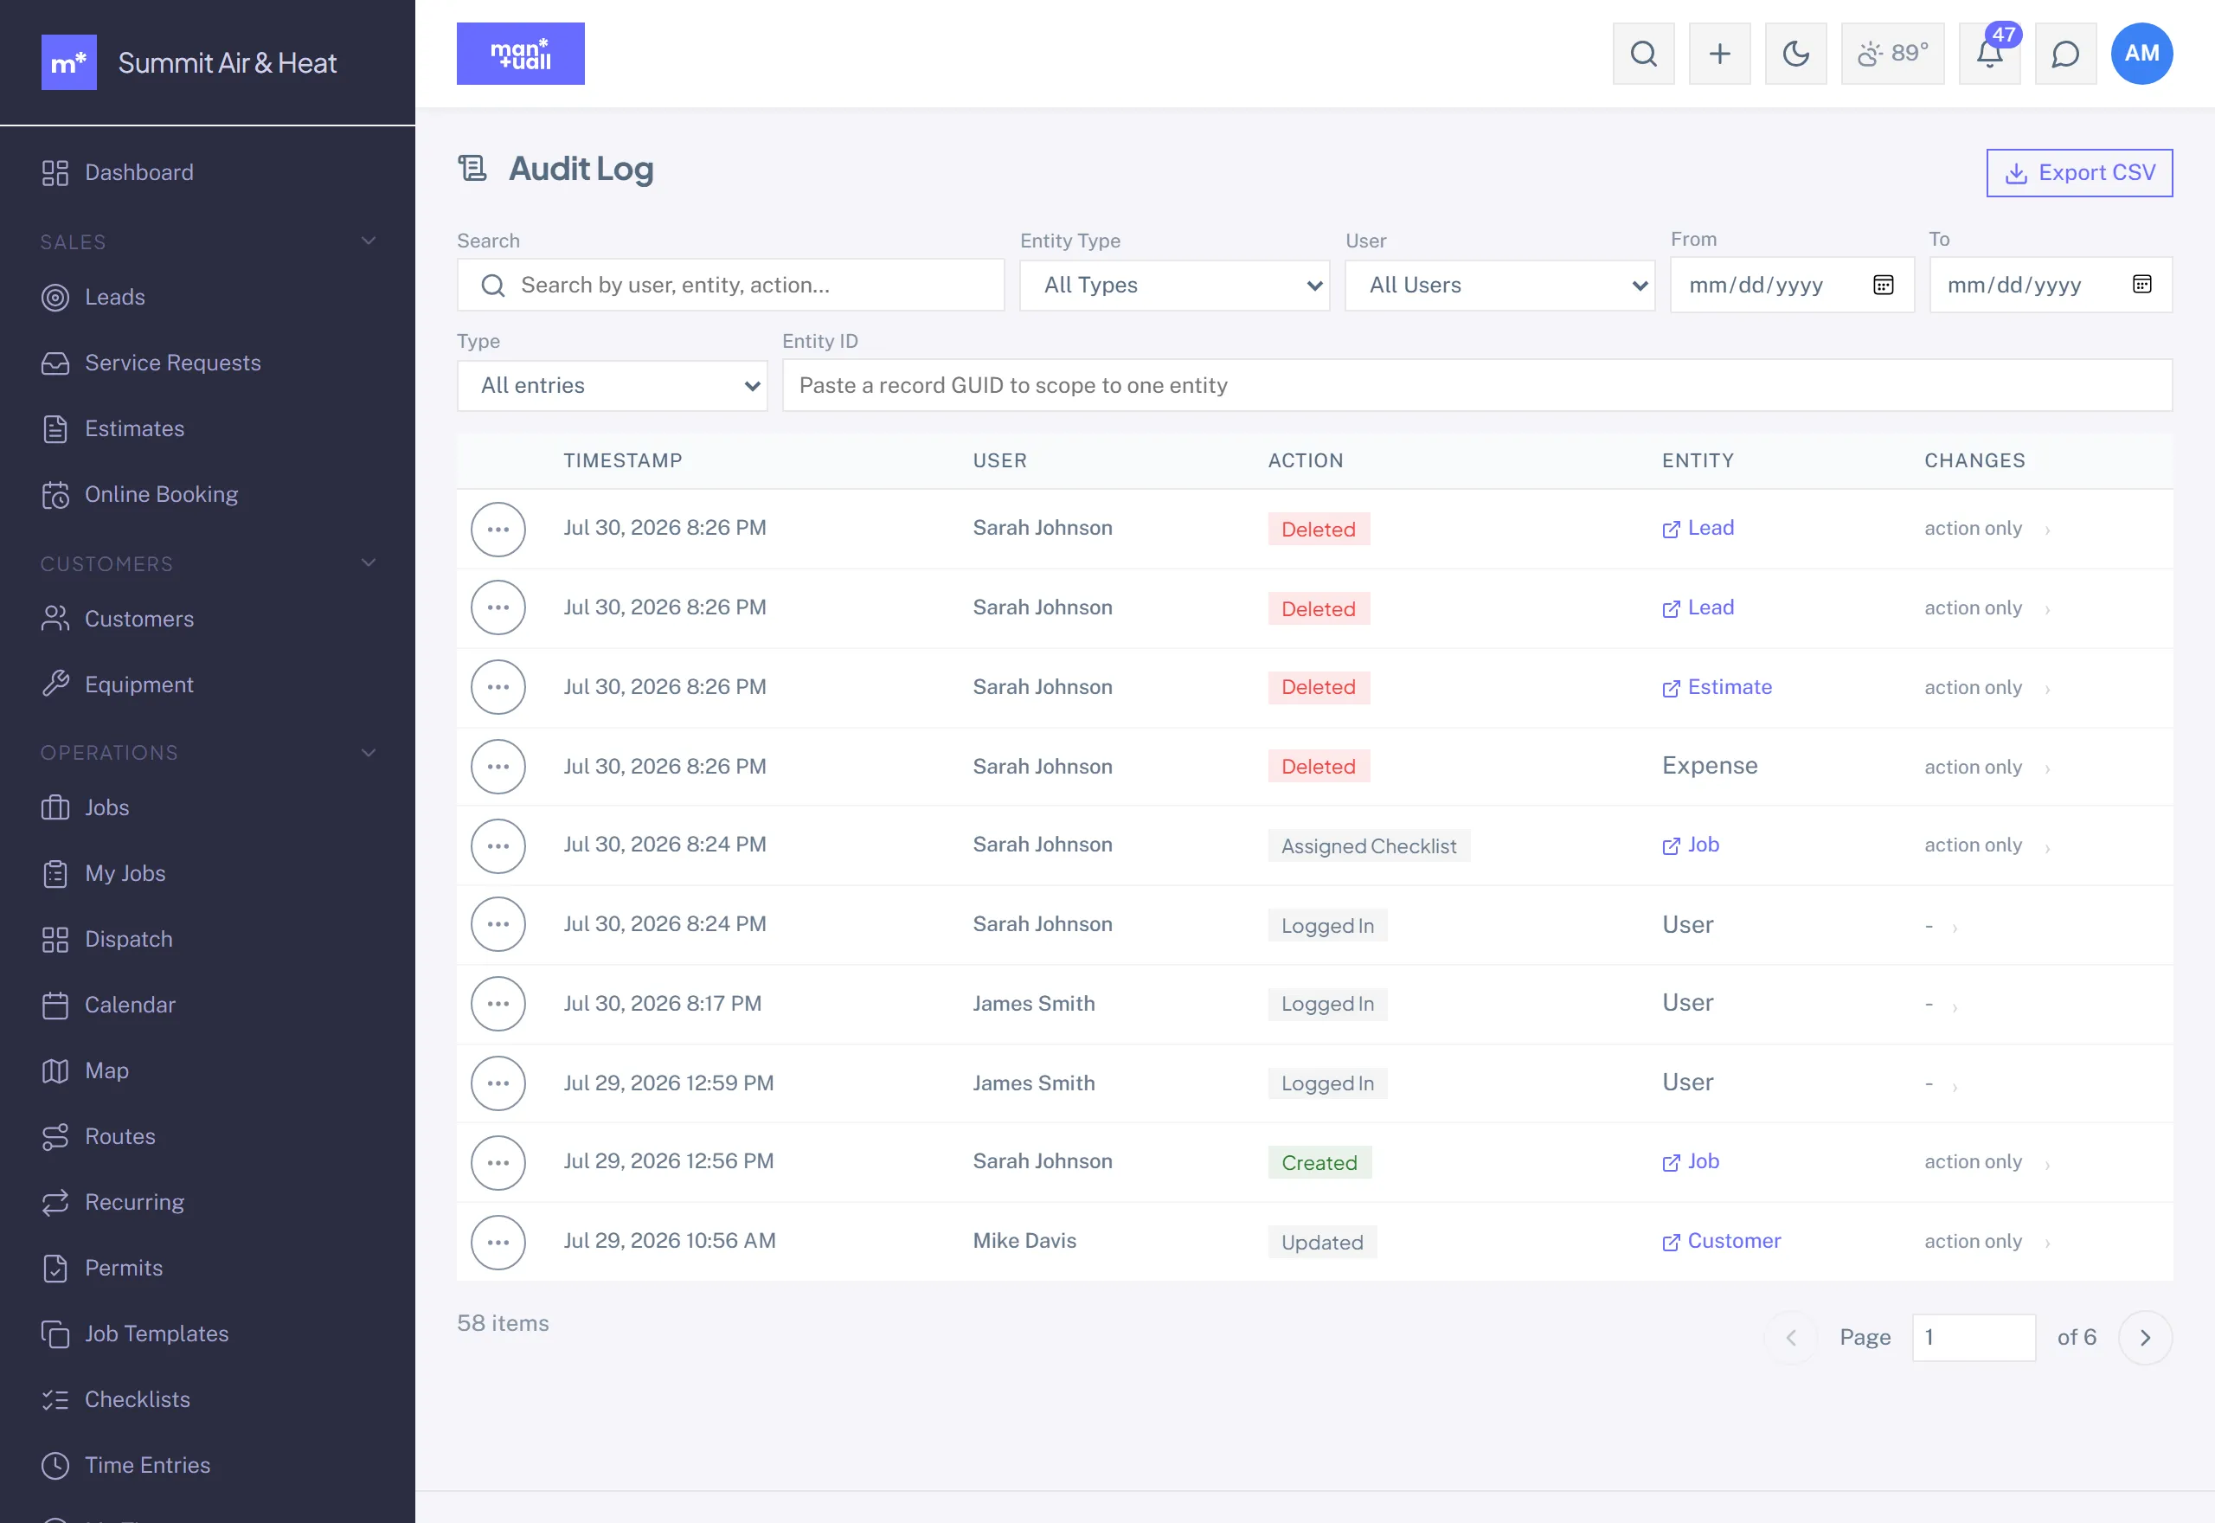Open row menu for Jul 30 8:17 PM entry
2215x1523 pixels.
tap(498, 1004)
